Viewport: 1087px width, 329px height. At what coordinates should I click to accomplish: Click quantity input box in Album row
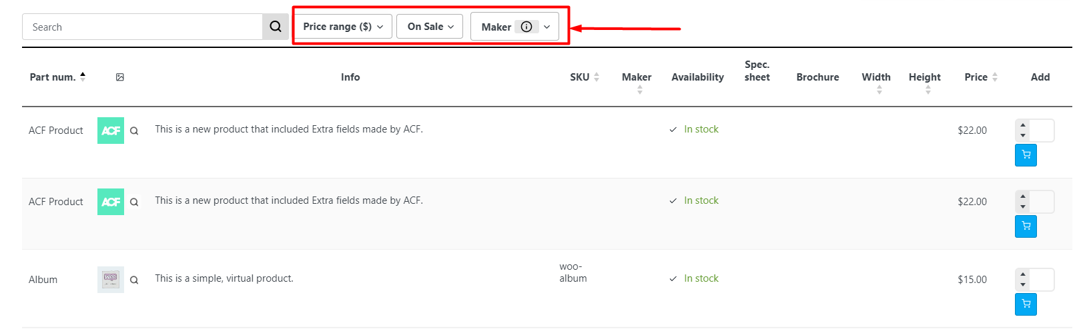click(x=1042, y=280)
